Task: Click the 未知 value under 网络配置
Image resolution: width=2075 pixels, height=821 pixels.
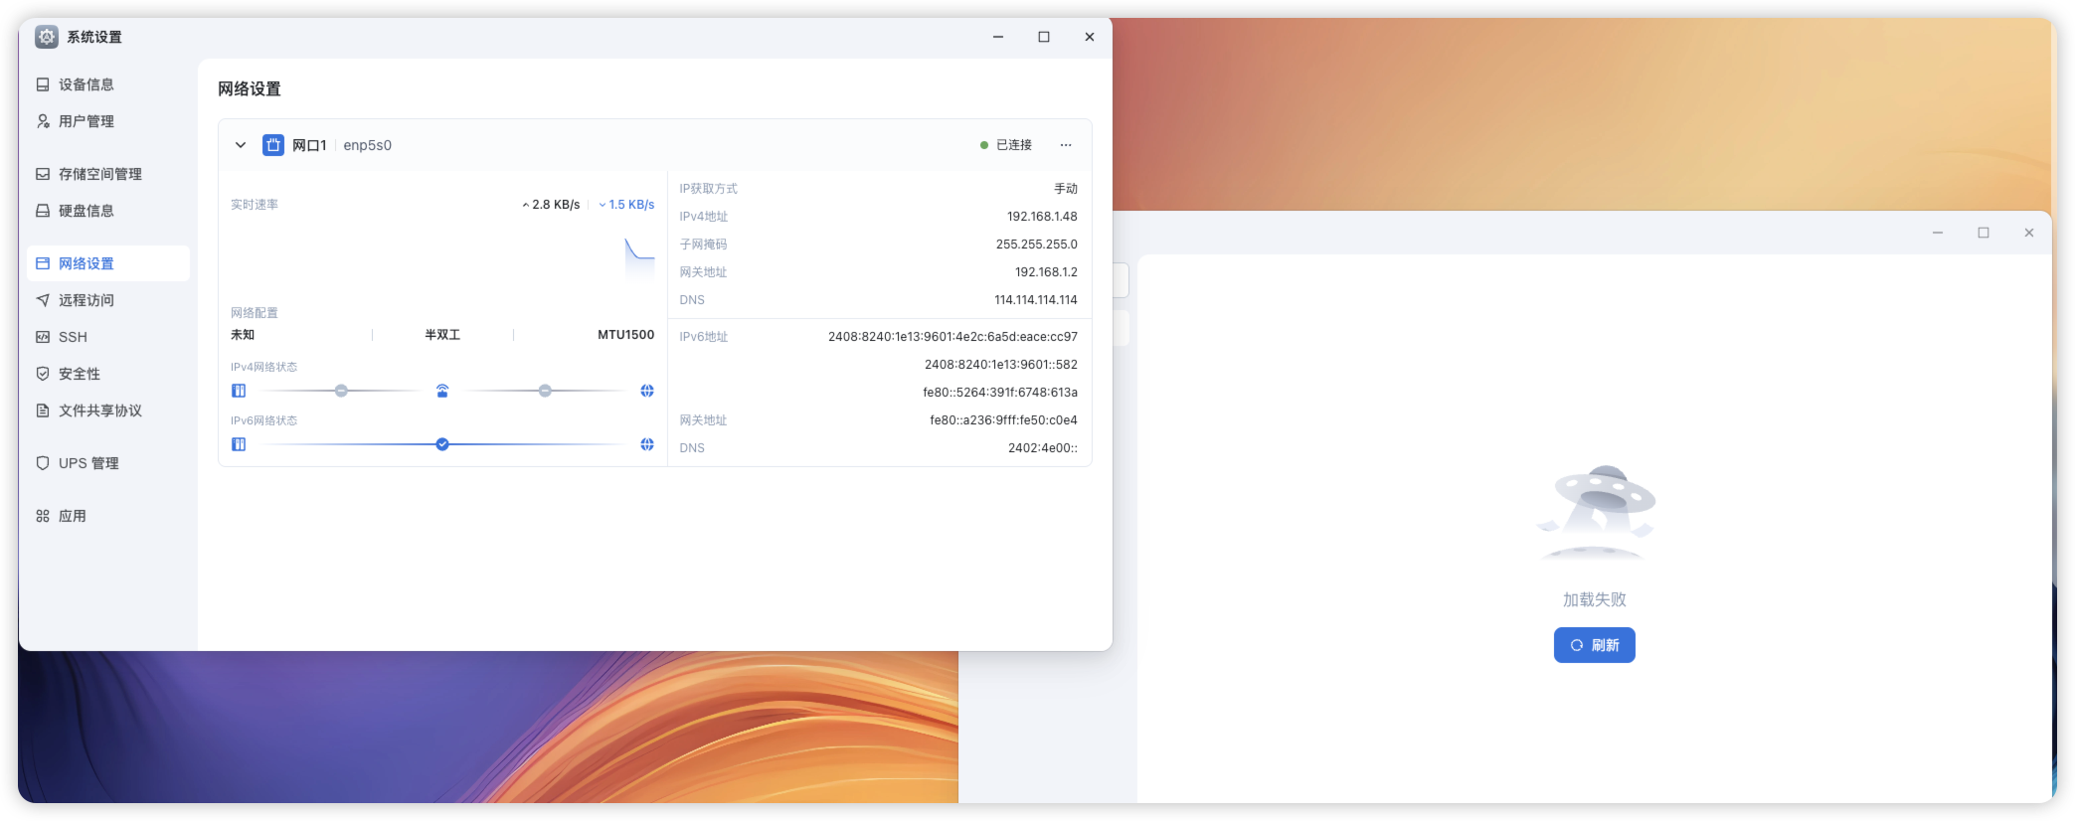Action: [243, 335]
